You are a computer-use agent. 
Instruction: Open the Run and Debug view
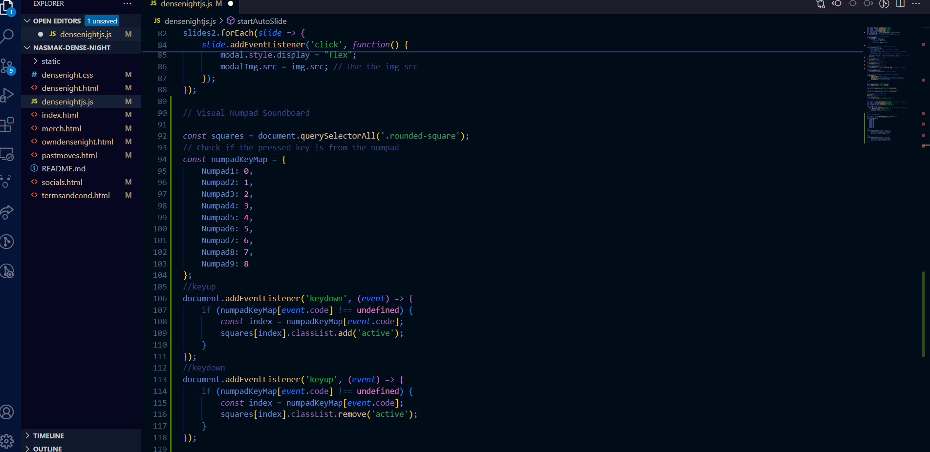click(7, 95)
